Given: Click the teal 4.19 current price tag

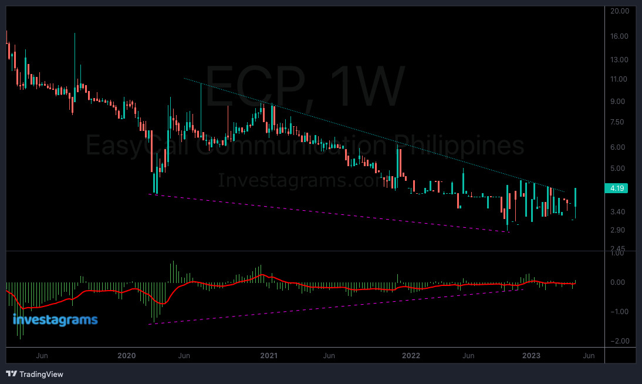Looking at the screenshot, I should point(616,188).
